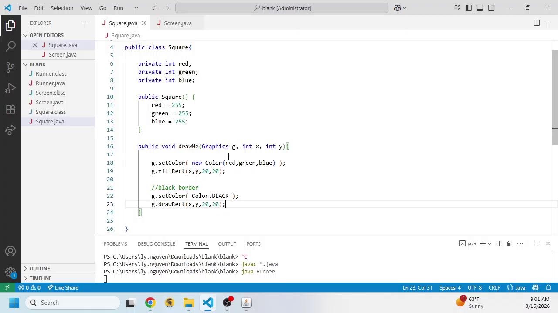Screen dimensions: 558x313
Task: Click the Explorer more actions ellipsis
Action: pyautogui.click(x=85, y=23)
